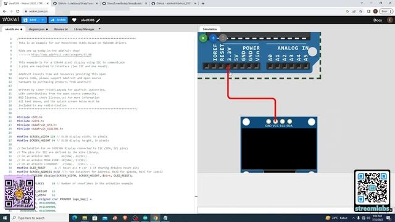Switch to the GitHub adafruit browser tab

tap(173, 4)
